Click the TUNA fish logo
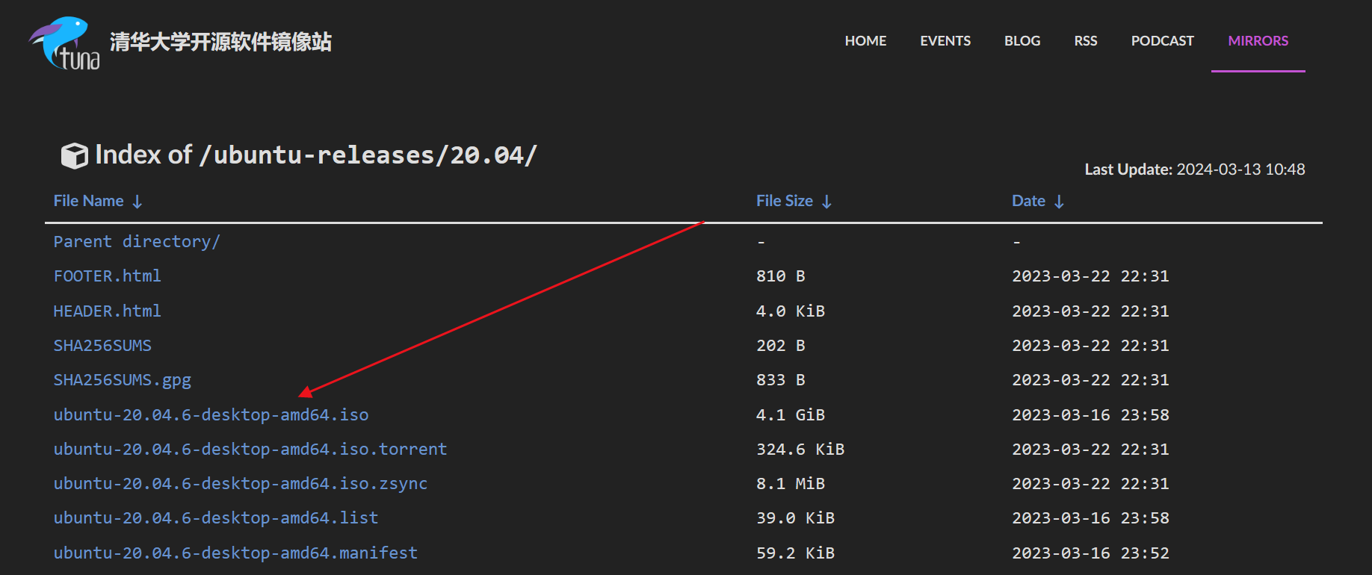This screenshot has height=575, width=1372. click(x=64, y=43)
